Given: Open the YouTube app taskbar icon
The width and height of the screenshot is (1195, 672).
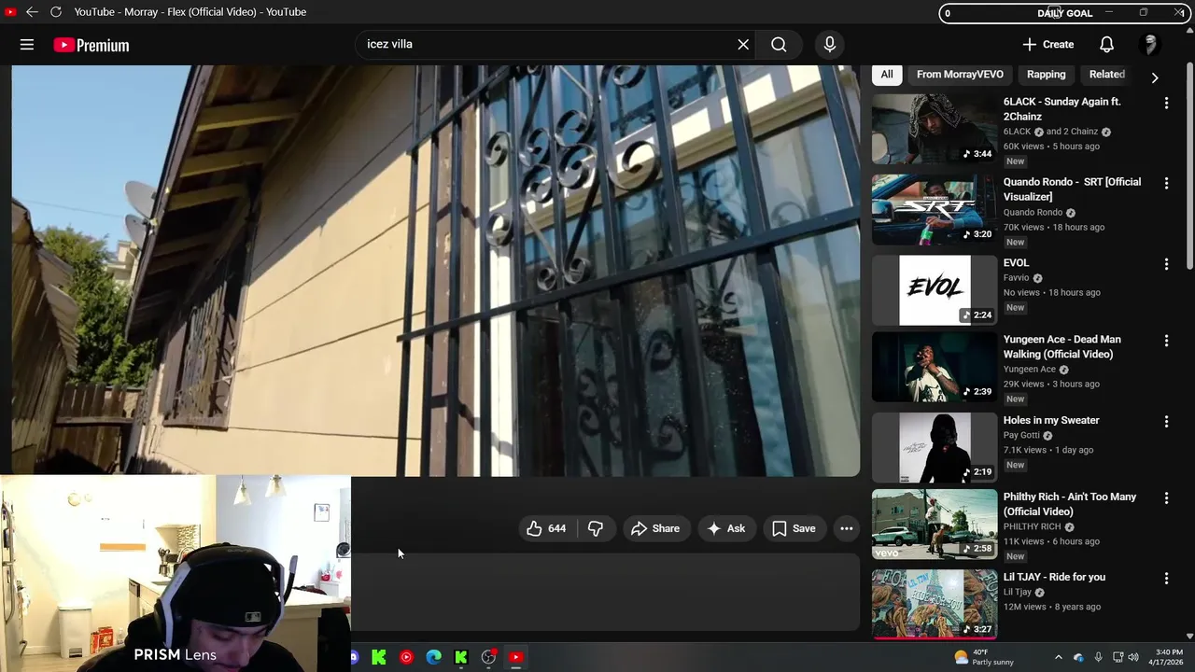Looking at the screenshot, I should point(515,657).
